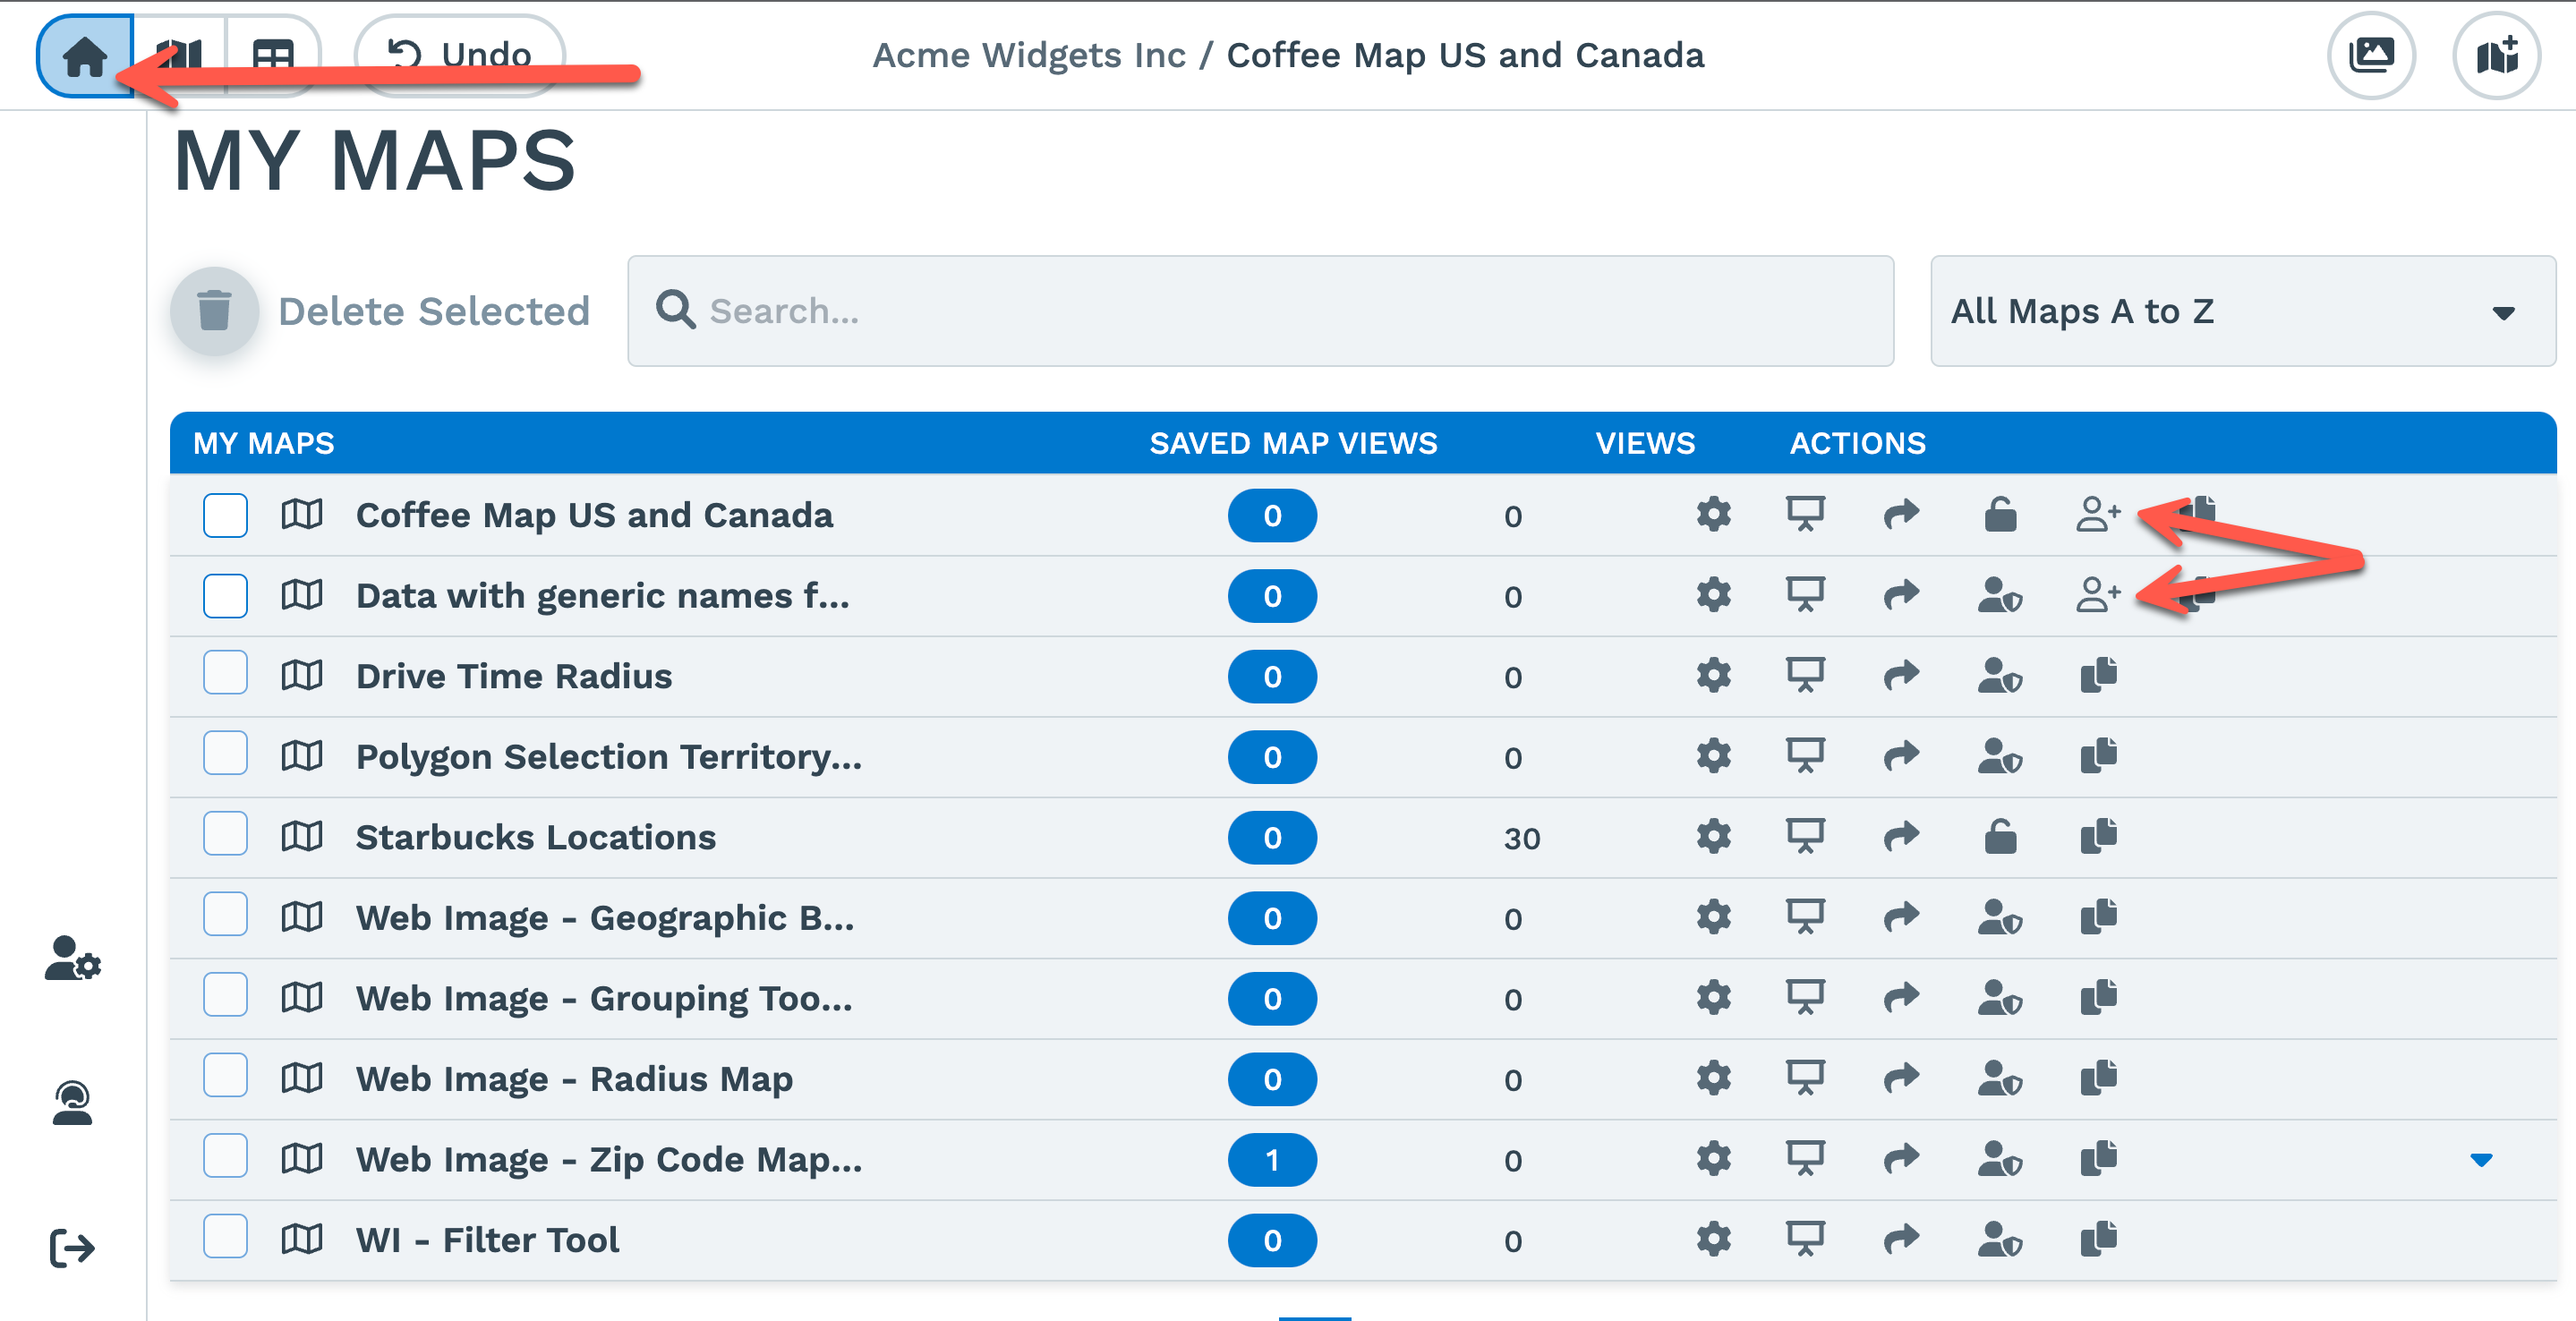Click the add new map icon
This screenshot has width=2576, height=1321.
(x=2496, y=56)
